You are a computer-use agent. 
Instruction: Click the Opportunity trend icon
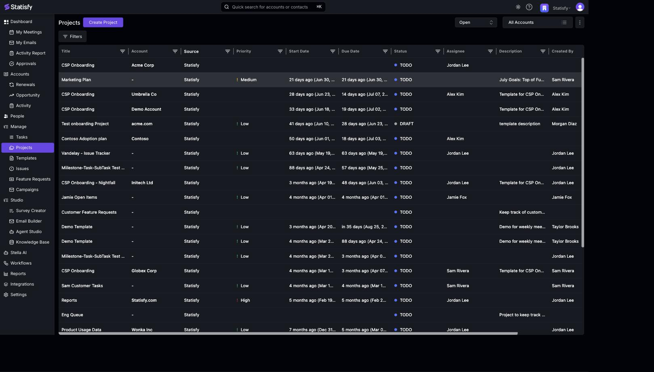(x=12, y=95)
